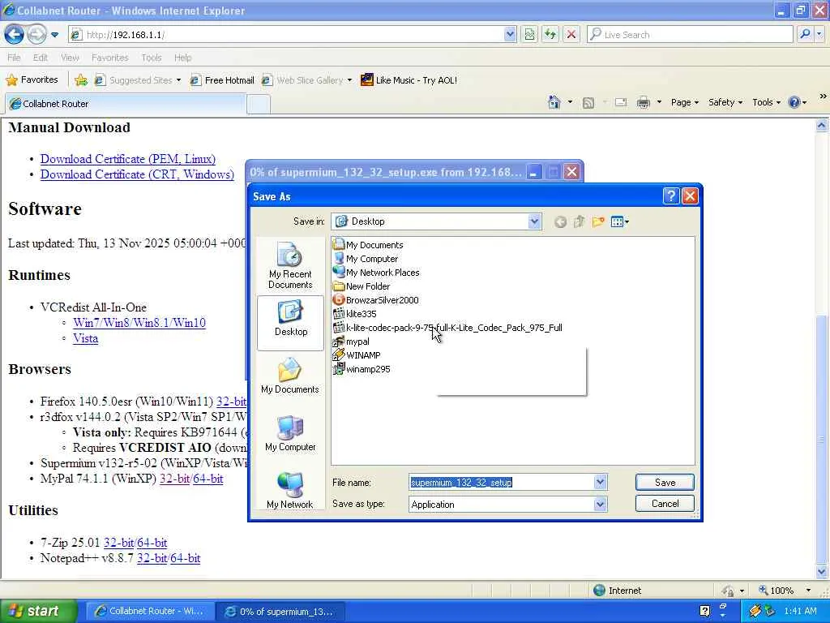Image resolution: width=830 pixels, height=623 pixels.
Task: Click Create New Folder icon
Action: tap(598, 222)
